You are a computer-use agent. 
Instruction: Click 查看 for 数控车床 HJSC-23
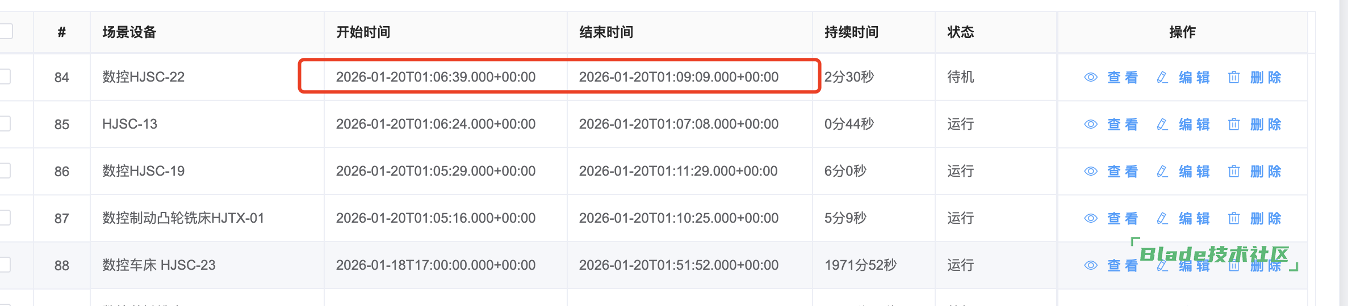click(1123, 265)
